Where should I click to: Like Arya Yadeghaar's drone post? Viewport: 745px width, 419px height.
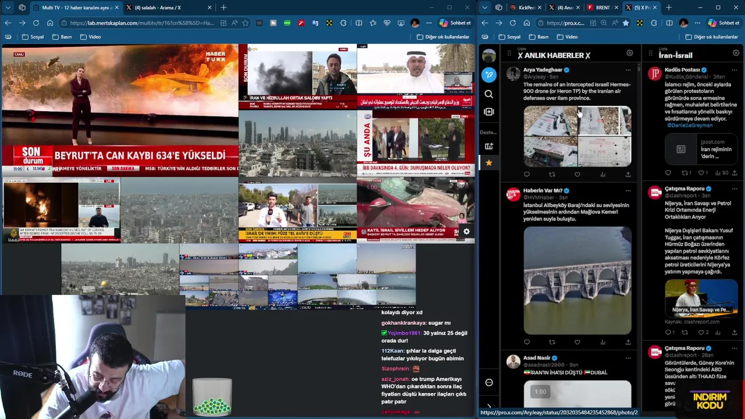tap(577, 174)
